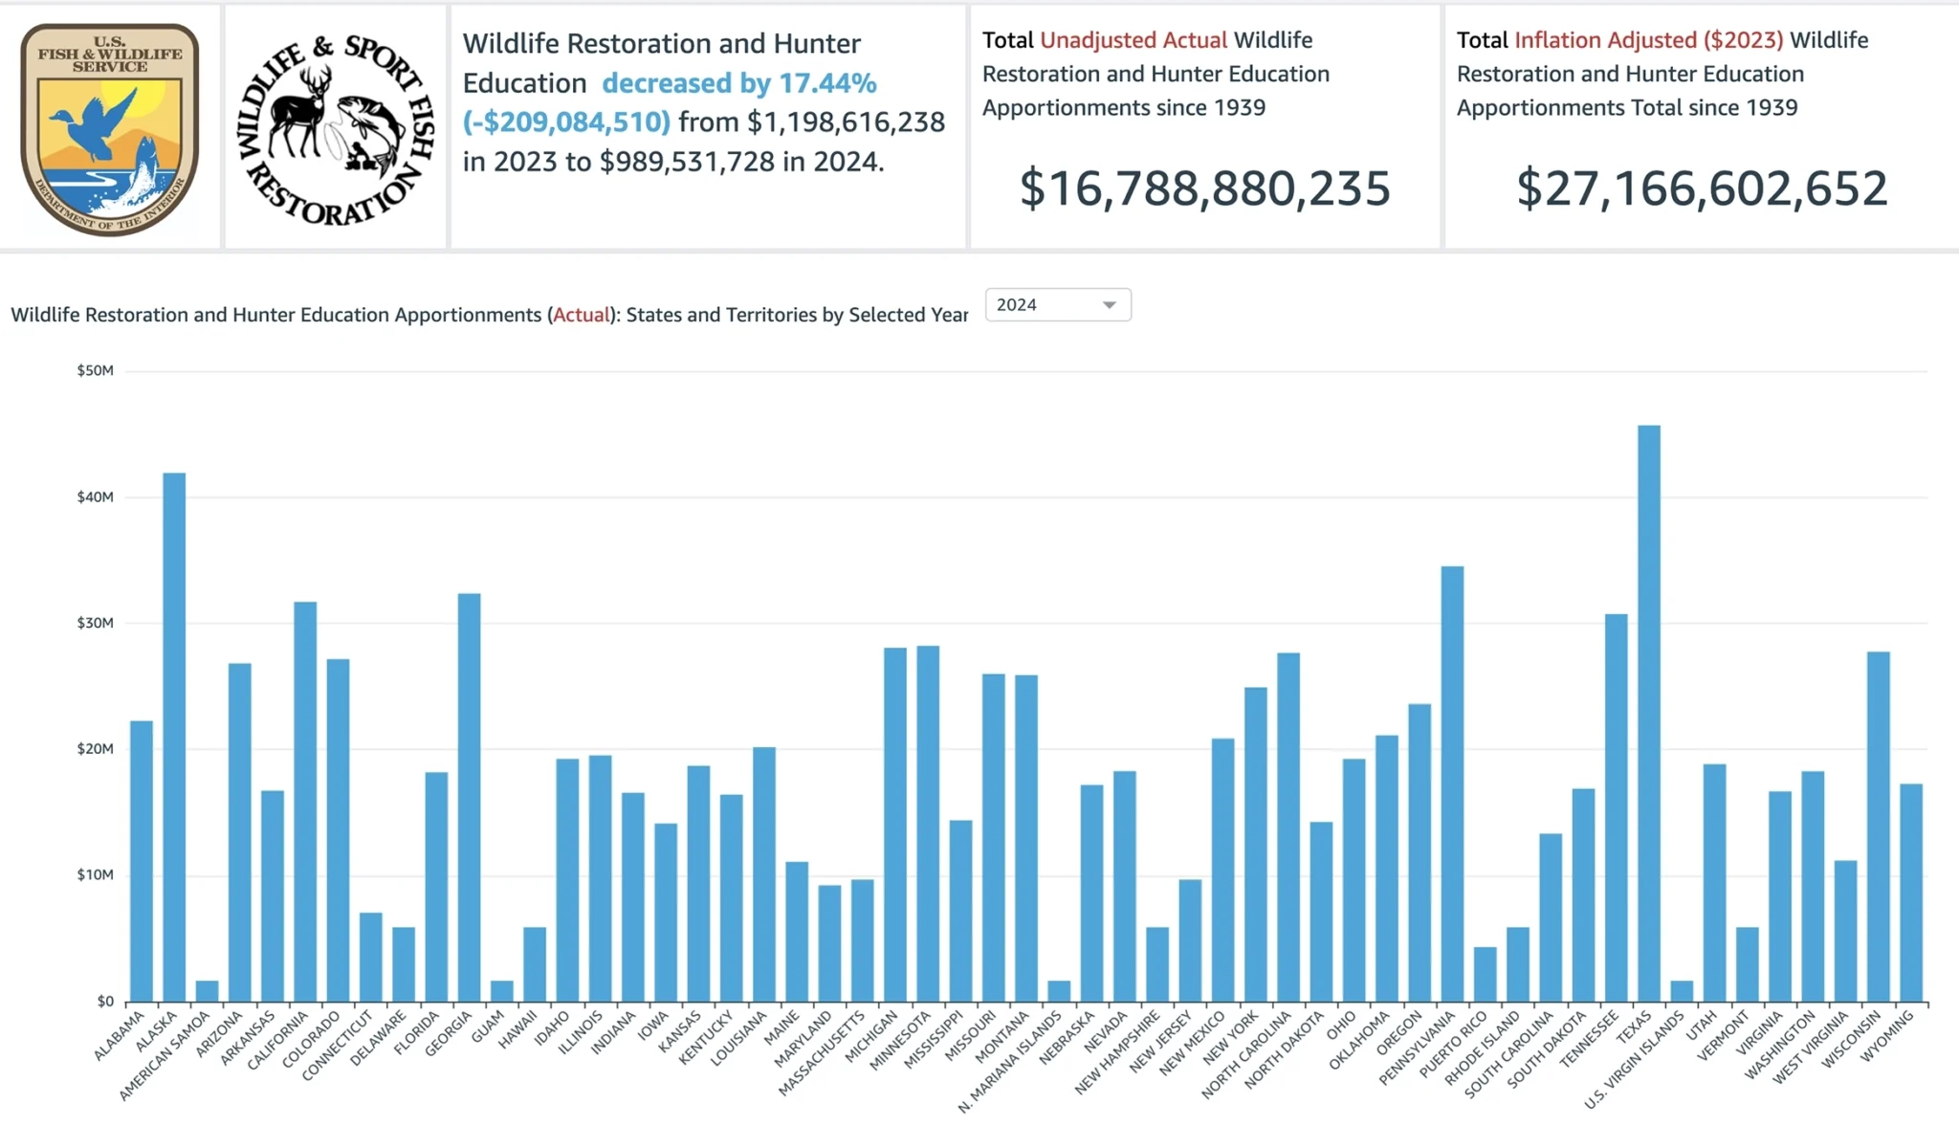Image resolution: width=1959 pixels, height=1148 pixels.
Task: Select the Georgia bar in the chart
Action: pos(470,798)
